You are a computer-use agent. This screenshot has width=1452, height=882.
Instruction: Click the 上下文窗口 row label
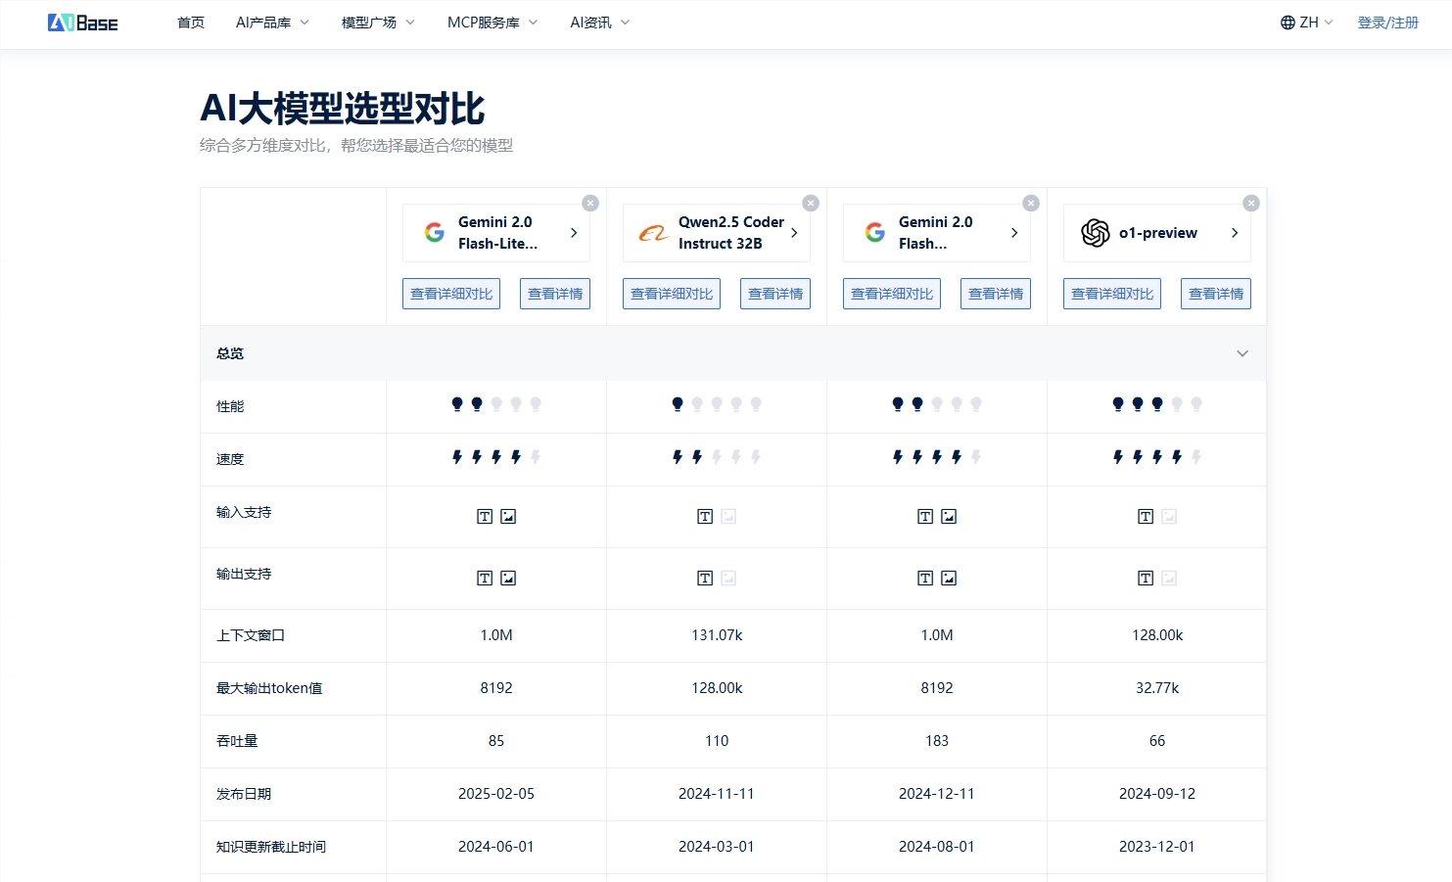(x=251, y=635)
